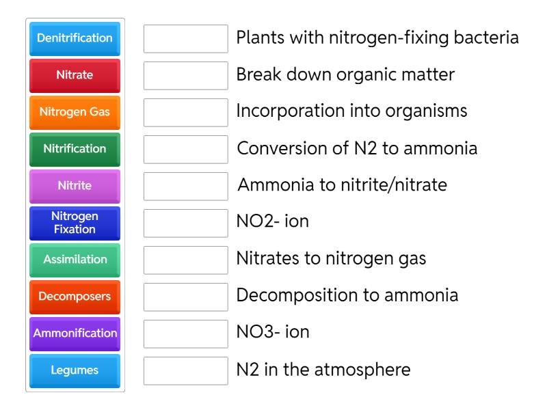This screenshot has width=547, height=410.
Task: Select answer box for NO2- ion
Action: click(x=186, y=223)
